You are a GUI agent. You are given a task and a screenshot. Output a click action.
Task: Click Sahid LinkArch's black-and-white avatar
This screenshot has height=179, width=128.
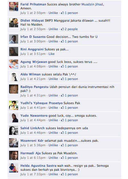(x=14, y=130)
